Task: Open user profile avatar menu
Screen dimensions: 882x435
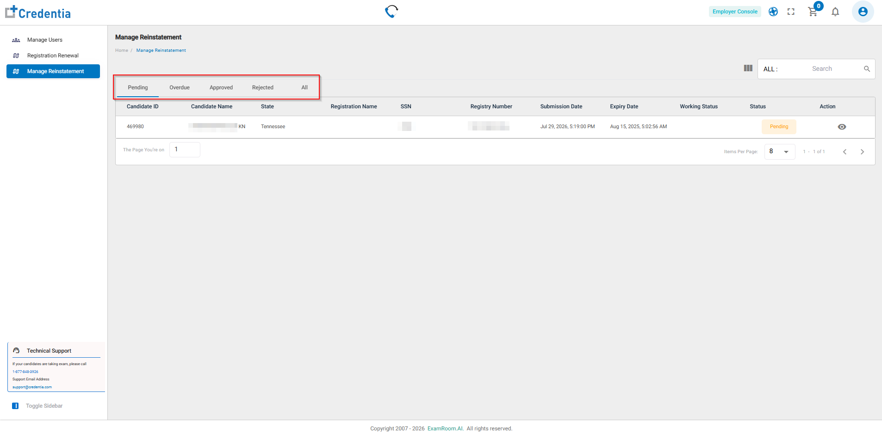Action: coord(863,12)
